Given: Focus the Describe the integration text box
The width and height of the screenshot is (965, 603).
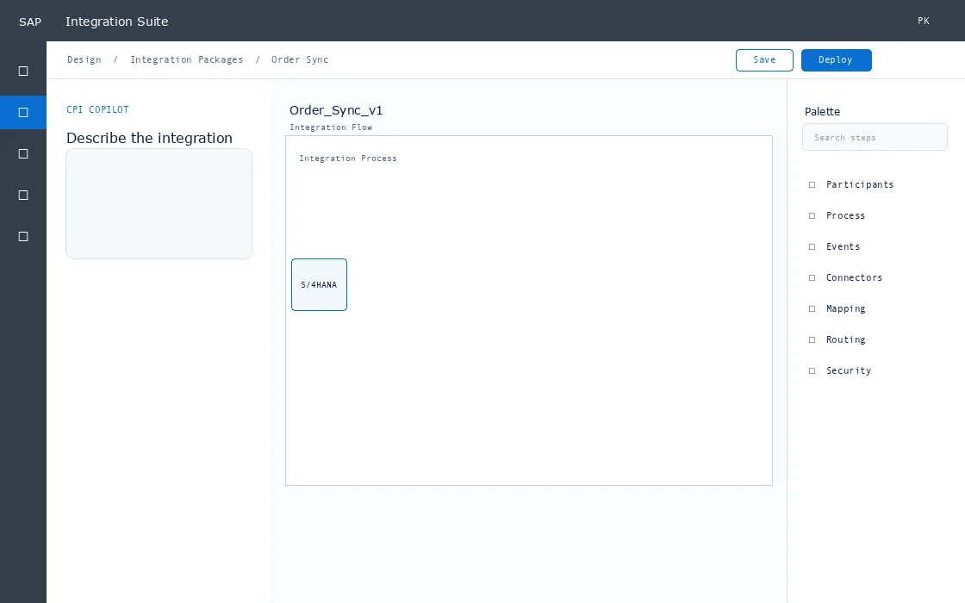Looking at the screenshot, I should 159,203.
